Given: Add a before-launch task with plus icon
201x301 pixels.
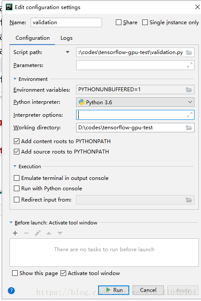Looking at the screenshot, I should coord(15,233).
